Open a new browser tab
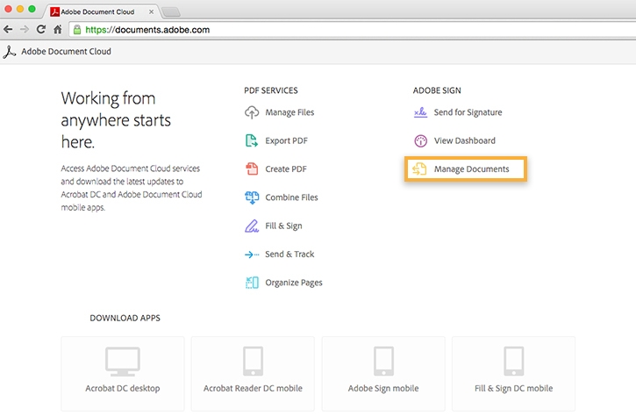This screenshot has width=636, height=416. pyautogui.click(x=171, y=11)
